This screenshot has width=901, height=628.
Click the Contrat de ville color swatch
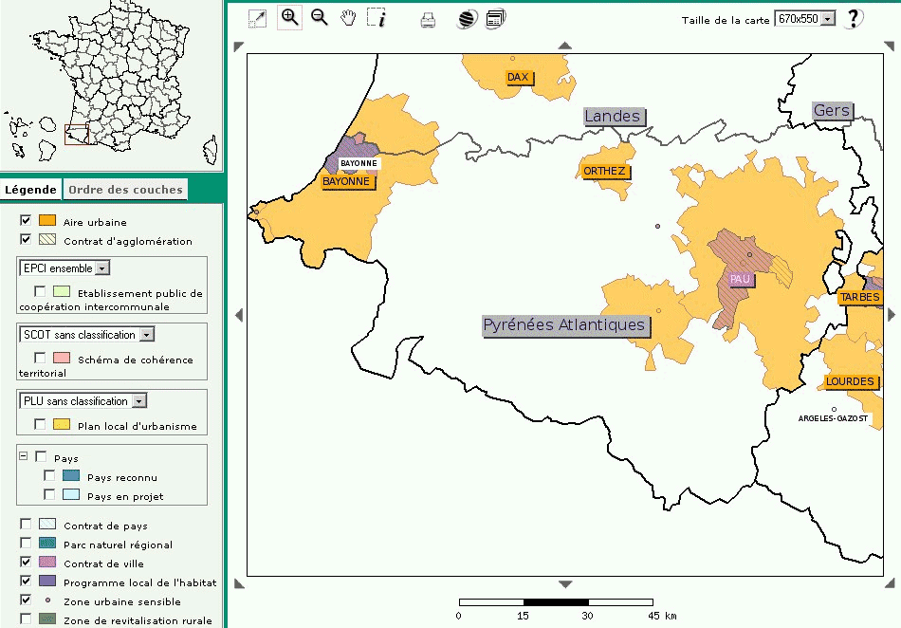(47, 563)
